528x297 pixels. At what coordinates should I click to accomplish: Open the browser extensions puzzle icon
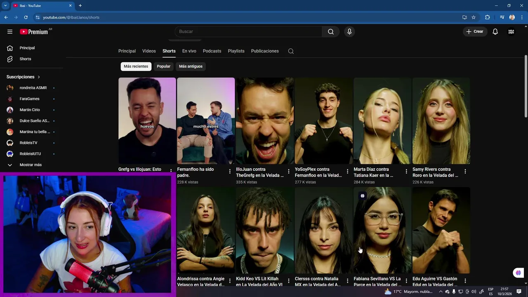487,17
